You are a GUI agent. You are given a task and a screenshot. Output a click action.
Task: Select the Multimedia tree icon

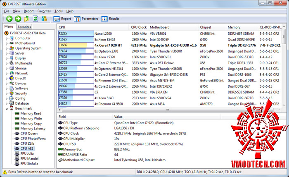[12, 63]
